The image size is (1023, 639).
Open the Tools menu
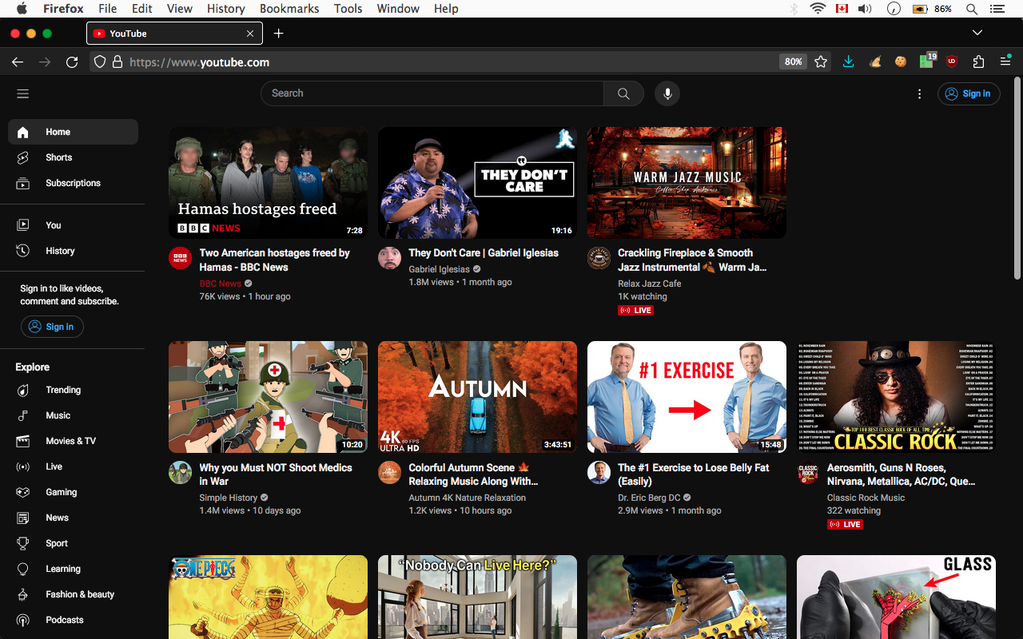tap(348, 9)
